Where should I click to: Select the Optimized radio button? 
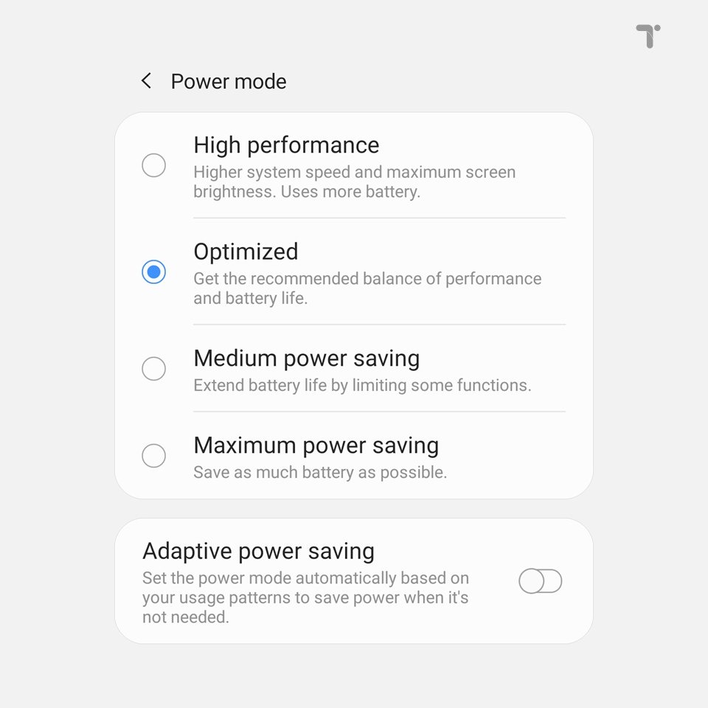point(153,272)
